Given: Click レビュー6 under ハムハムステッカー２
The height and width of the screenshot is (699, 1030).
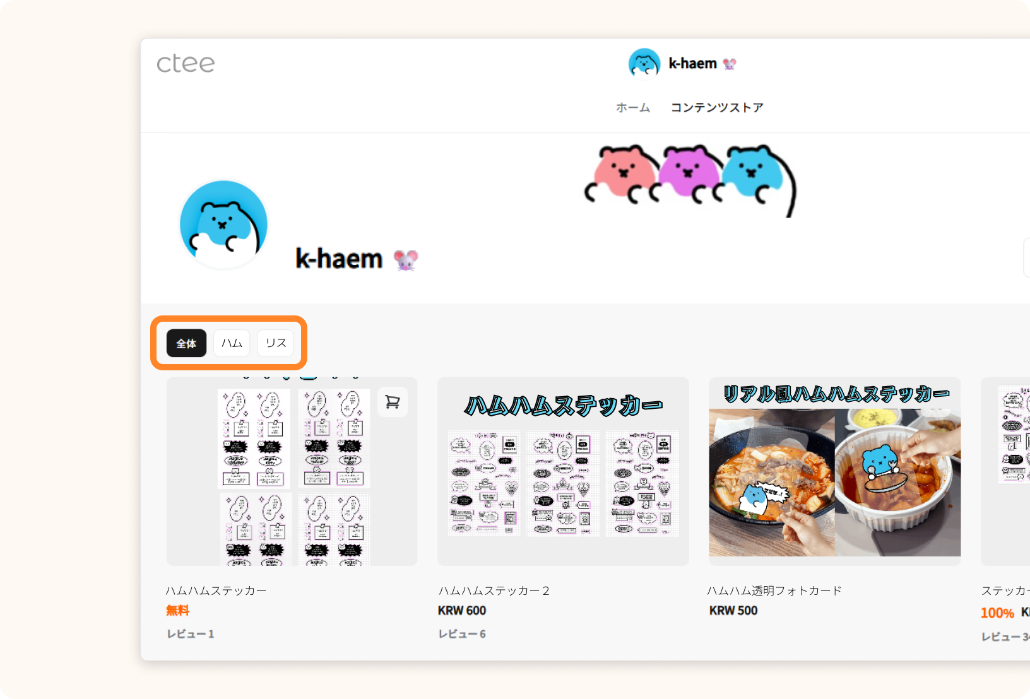Looking at the screenshot, I should click(x=462, y=634).
